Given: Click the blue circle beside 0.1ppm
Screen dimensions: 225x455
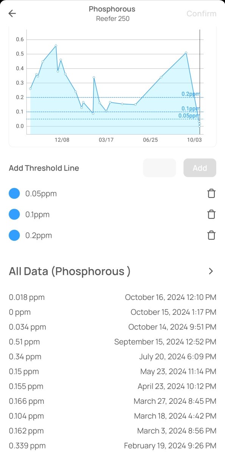Looking at the screenshot, I should click(14, 215).
